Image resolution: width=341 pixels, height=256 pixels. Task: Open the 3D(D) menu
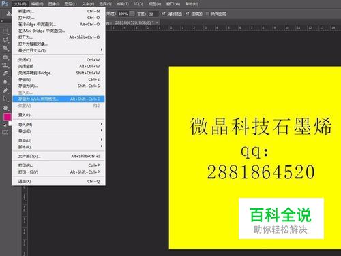point(138,4)
